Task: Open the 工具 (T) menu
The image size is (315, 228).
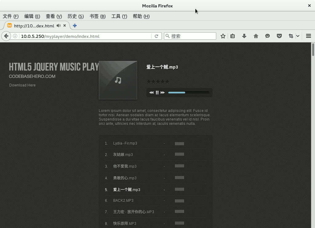Action: click(119, 16)
